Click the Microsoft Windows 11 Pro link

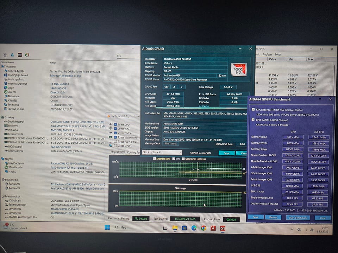(65, 76)
